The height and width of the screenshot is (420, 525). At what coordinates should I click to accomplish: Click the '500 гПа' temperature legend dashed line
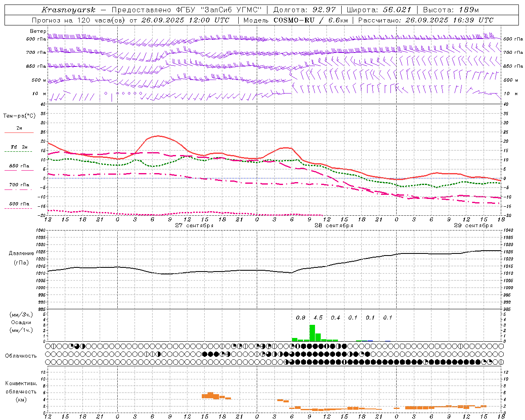point(18,209)
